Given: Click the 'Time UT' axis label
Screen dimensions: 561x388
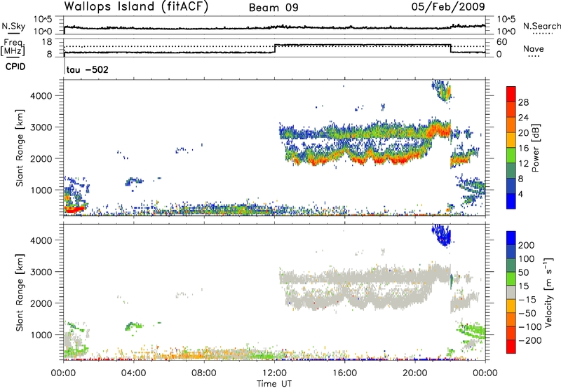Looking at the screenshot, I should point(274,384).
